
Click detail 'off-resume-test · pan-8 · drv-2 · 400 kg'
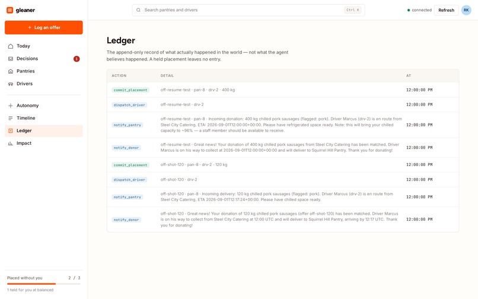[x=197, y=90]
